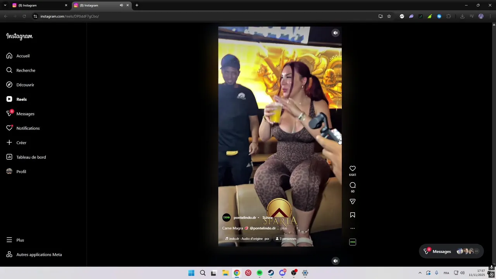This screenshot has height=279, width=496.
Task: Open the microphone tray icon
Action: click(437, 273)
